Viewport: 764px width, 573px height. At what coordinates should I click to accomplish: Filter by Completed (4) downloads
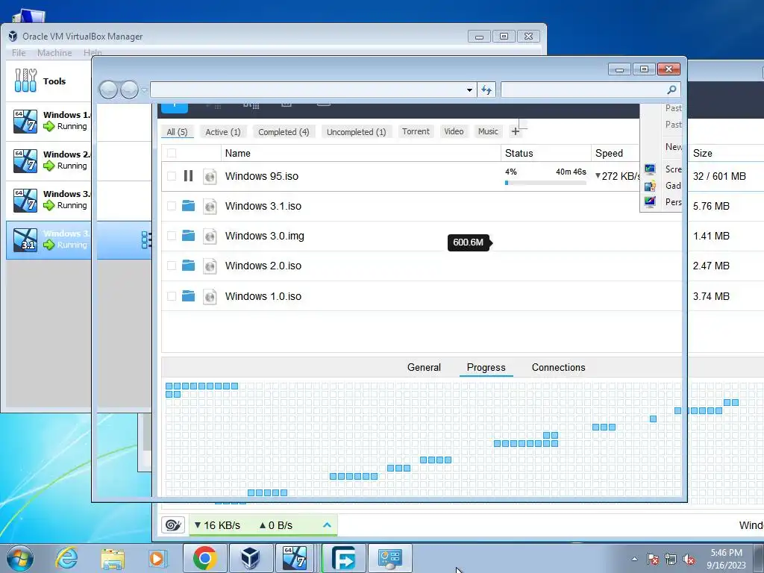pyautogui.click(x=284, y=132)
